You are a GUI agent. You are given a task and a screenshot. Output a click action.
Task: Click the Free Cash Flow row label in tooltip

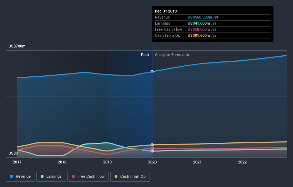tap(168, 29)
